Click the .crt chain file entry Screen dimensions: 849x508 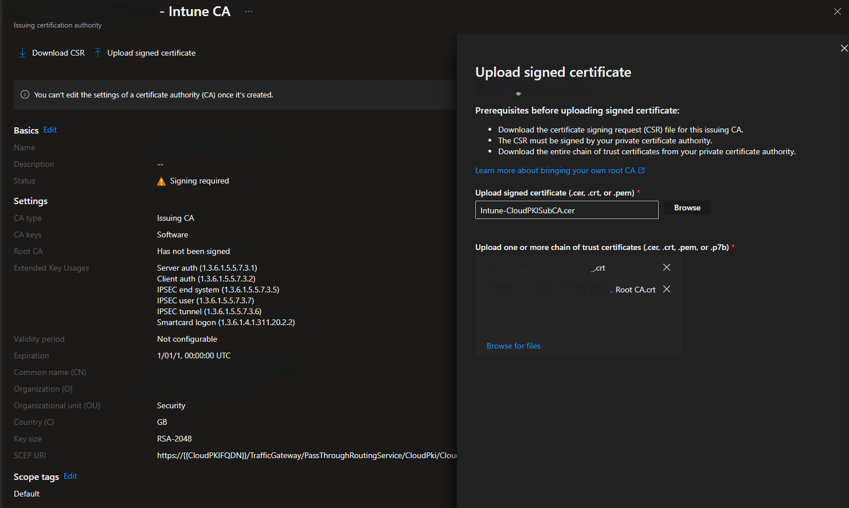[598, 268]
